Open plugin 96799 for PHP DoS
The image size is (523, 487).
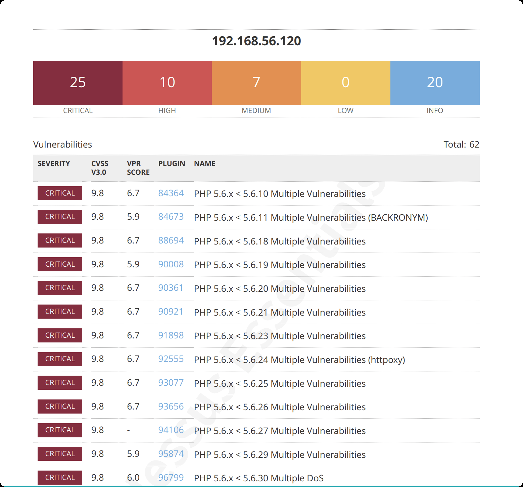click(x=171, y=477)
